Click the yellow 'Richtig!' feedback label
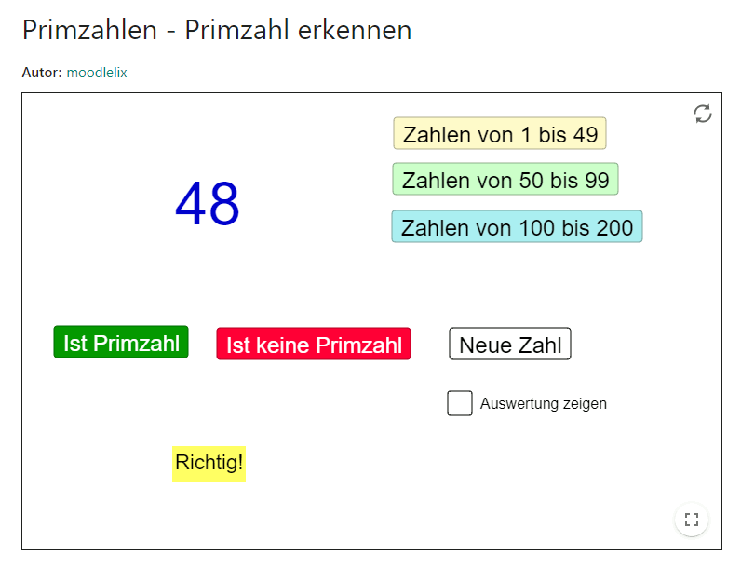This screenshot has width=741, height=568. coord(209,463)
